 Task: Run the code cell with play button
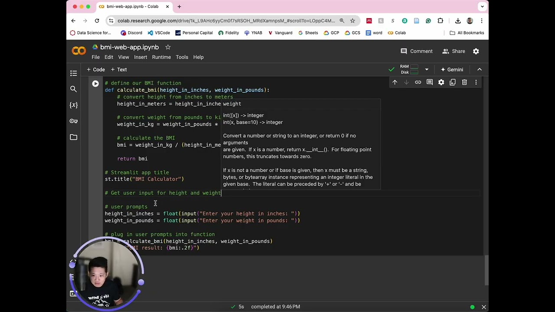[x=95, y=84]
